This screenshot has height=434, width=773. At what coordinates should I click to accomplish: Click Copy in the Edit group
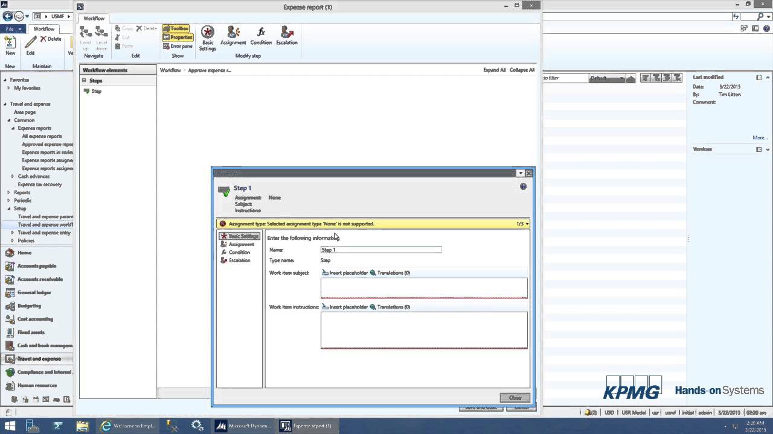point(124,28)
